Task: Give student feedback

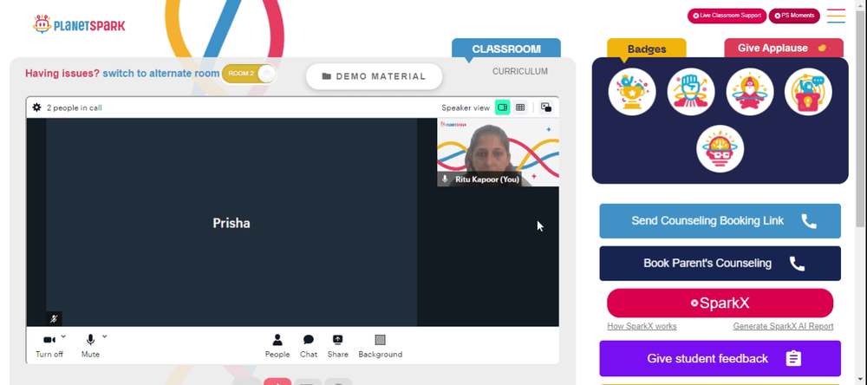Action: (720, 358)
